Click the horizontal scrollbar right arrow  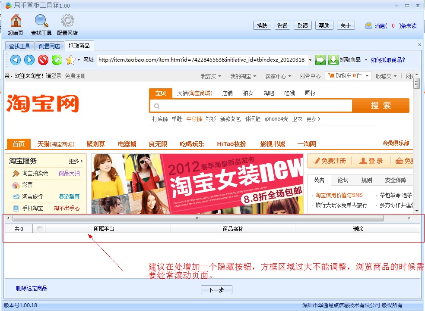[409, 218]
